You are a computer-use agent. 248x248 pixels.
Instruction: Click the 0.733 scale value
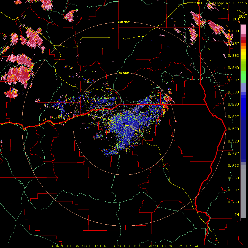(x=233, y=92)
